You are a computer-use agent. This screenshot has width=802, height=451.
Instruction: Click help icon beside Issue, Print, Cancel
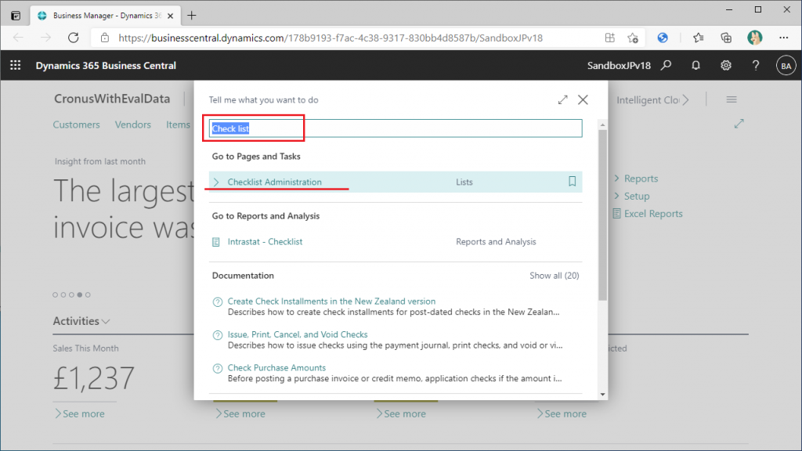pyautogui.click(x=218, y=335)
